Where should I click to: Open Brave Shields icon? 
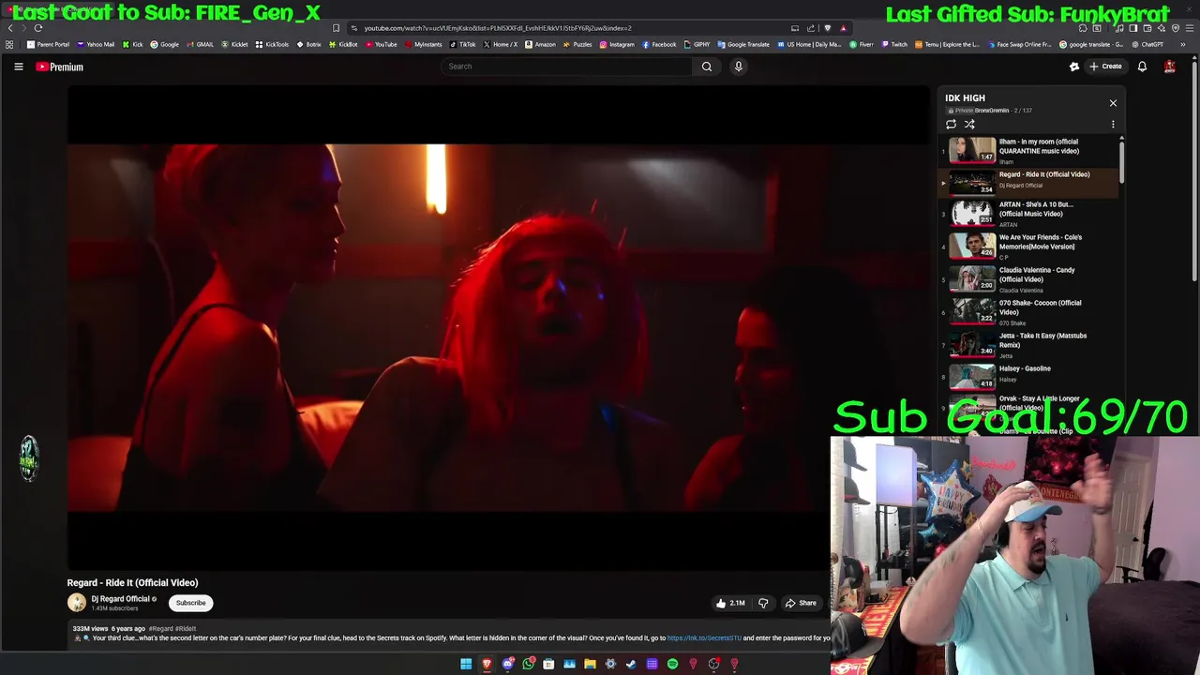click(827, 28)
